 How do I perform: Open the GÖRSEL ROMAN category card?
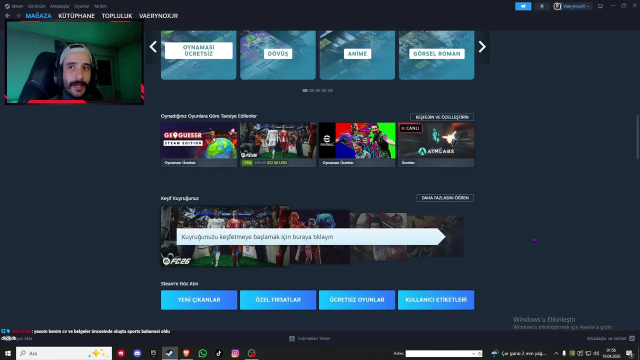[436, 54]
